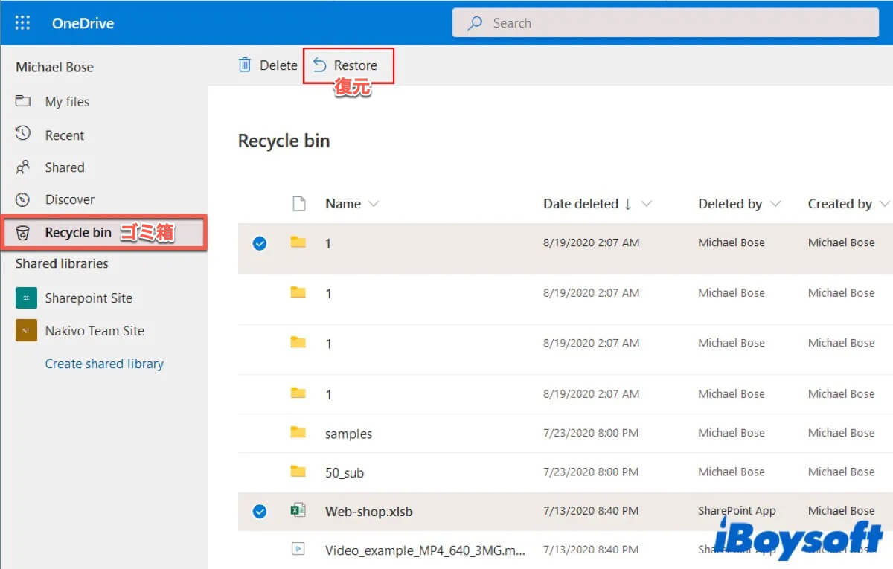Click the Recycle bin page heading
The width and height of the screenshot is (893, 569).
pyautogui.click(x=284, y=141)
